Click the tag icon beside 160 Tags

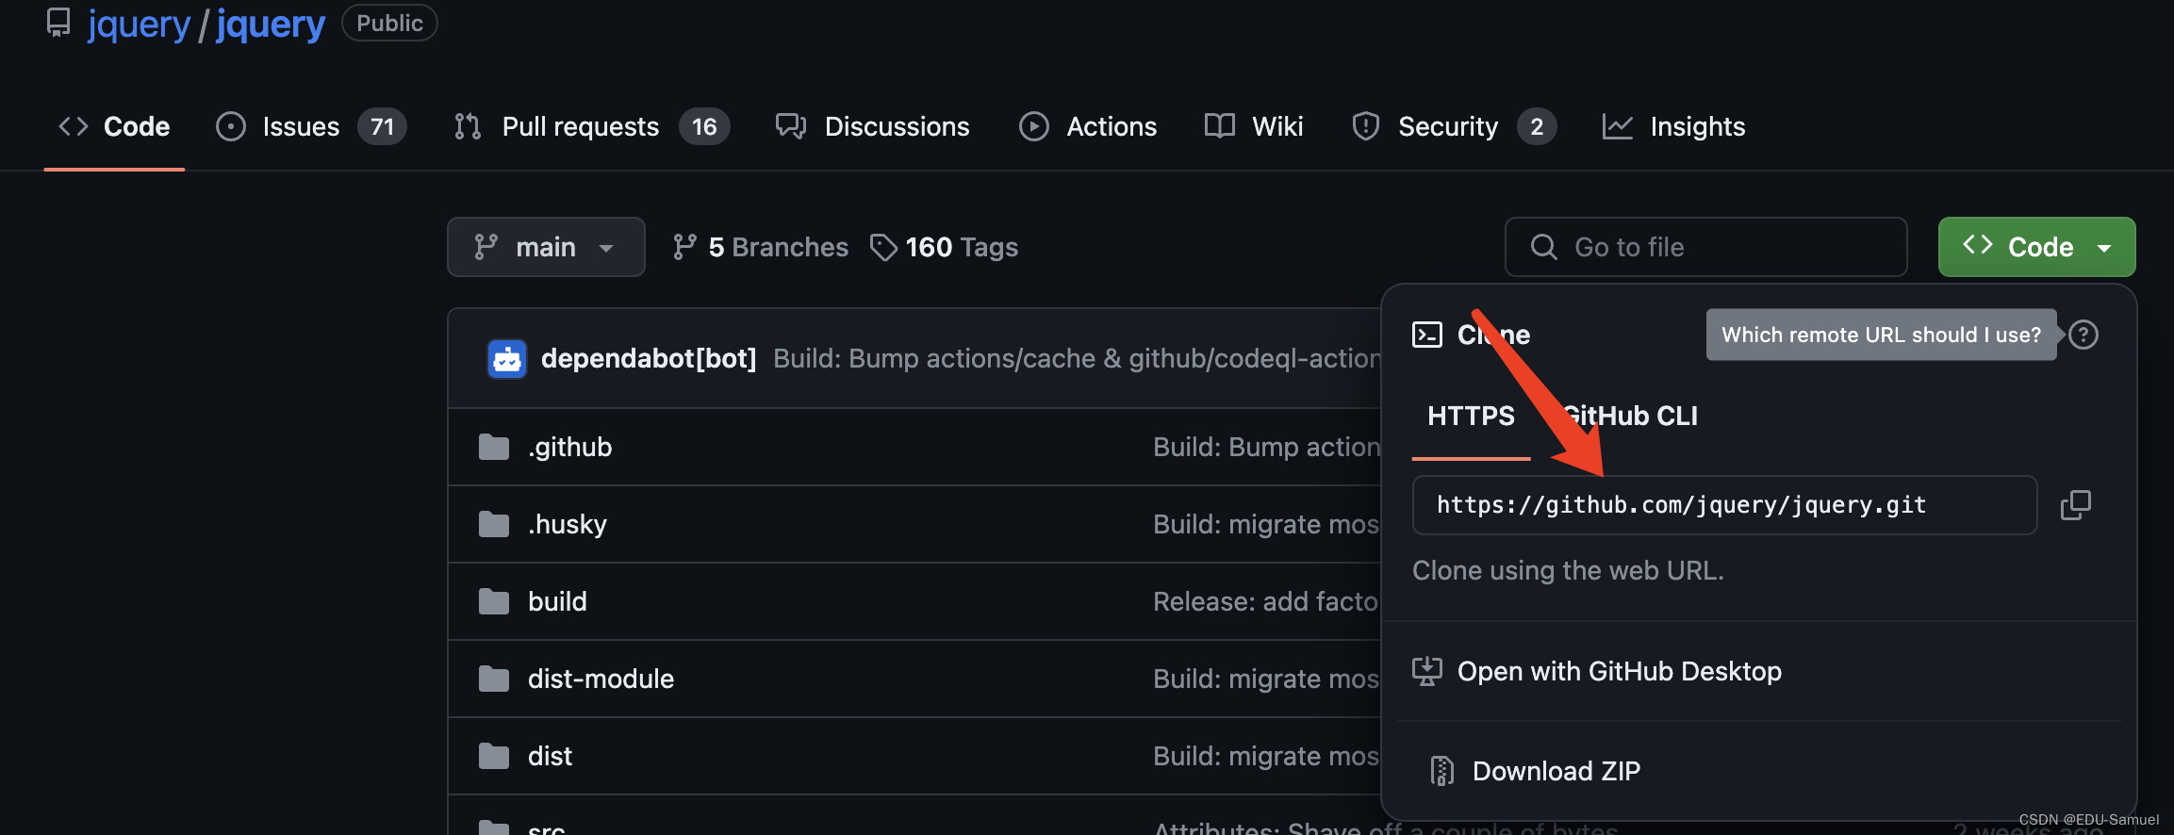click(x=883, y=248)
